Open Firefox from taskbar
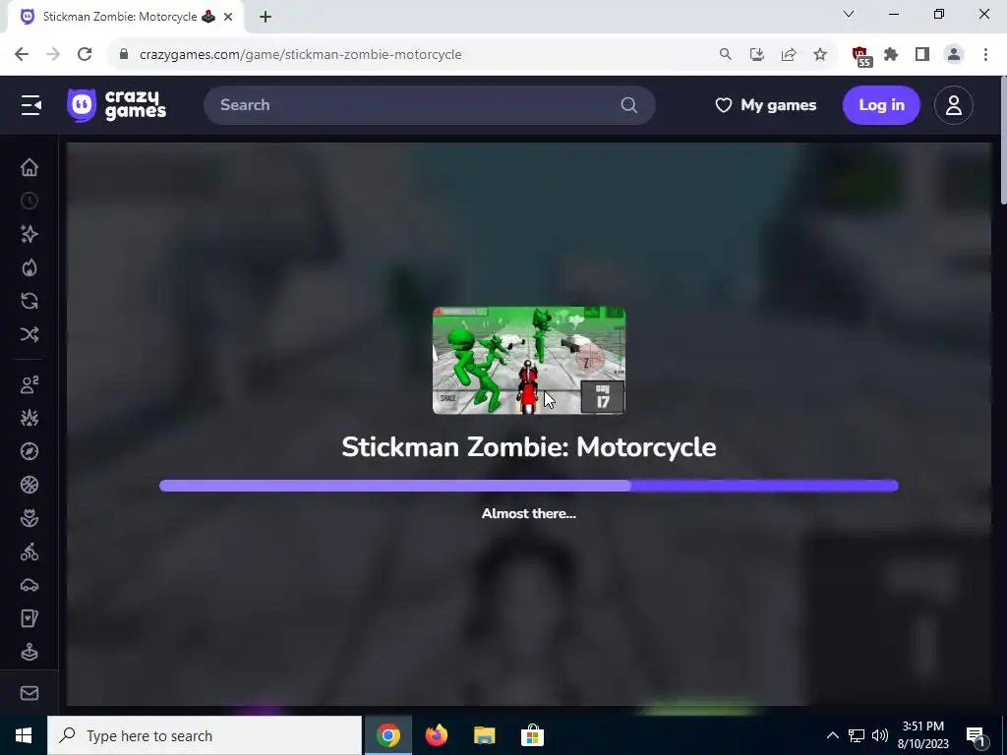This screenshot has height=755, width=1007. tap(436, 735)
